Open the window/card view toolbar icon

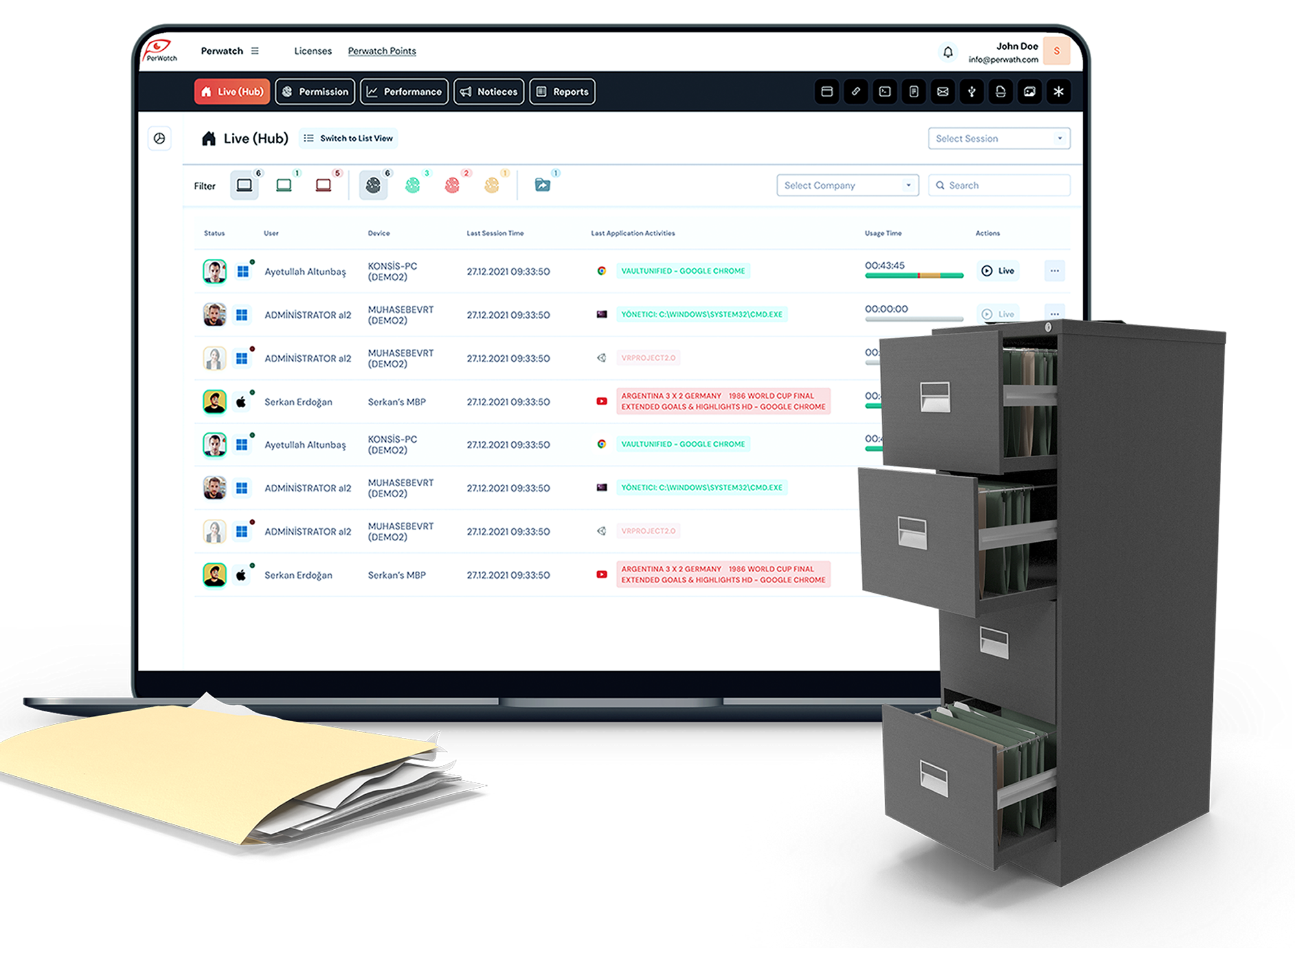point(826,92)
